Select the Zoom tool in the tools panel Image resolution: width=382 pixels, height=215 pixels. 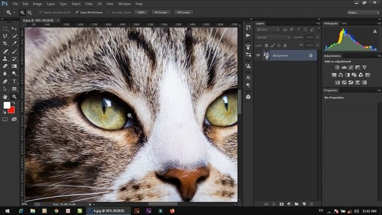[x=14, y=97]
